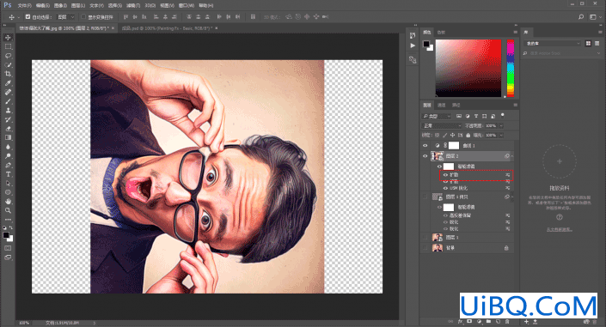Open the Layers panel options menu

[x=515, y=105]
